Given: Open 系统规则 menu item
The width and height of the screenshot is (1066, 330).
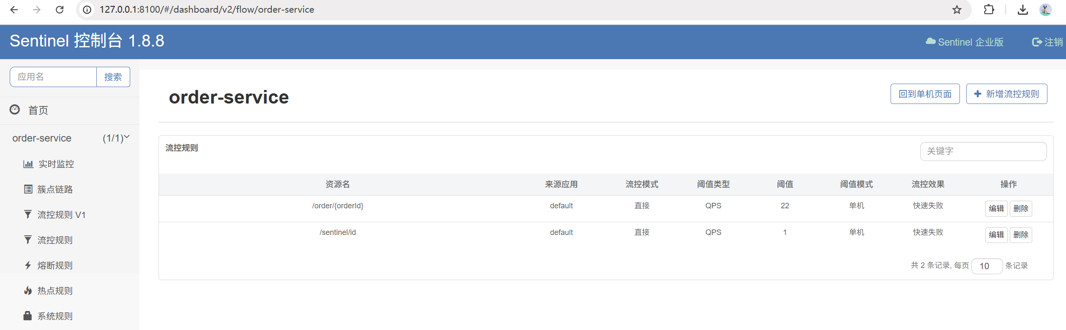Looking at the screenshot, I should (x=55, y=316).
